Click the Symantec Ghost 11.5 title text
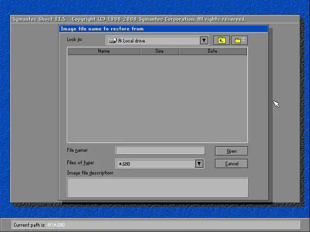Screen dimensions: 310x232 39,19
